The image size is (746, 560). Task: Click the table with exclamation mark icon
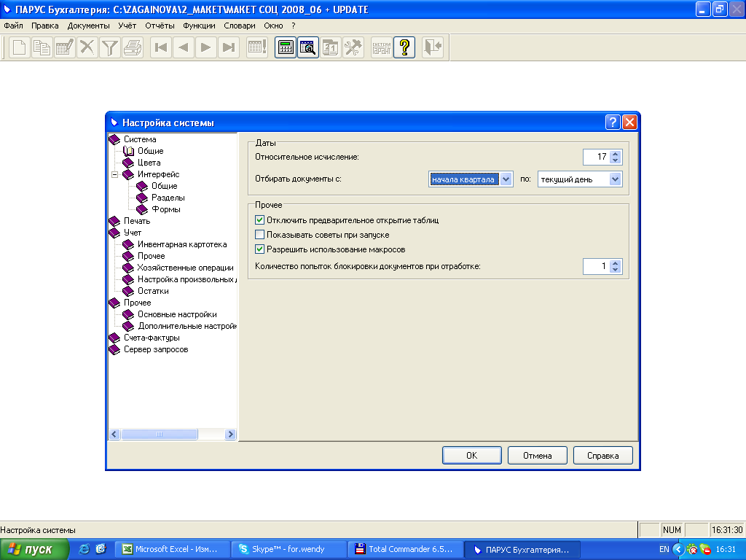[257, 47]
